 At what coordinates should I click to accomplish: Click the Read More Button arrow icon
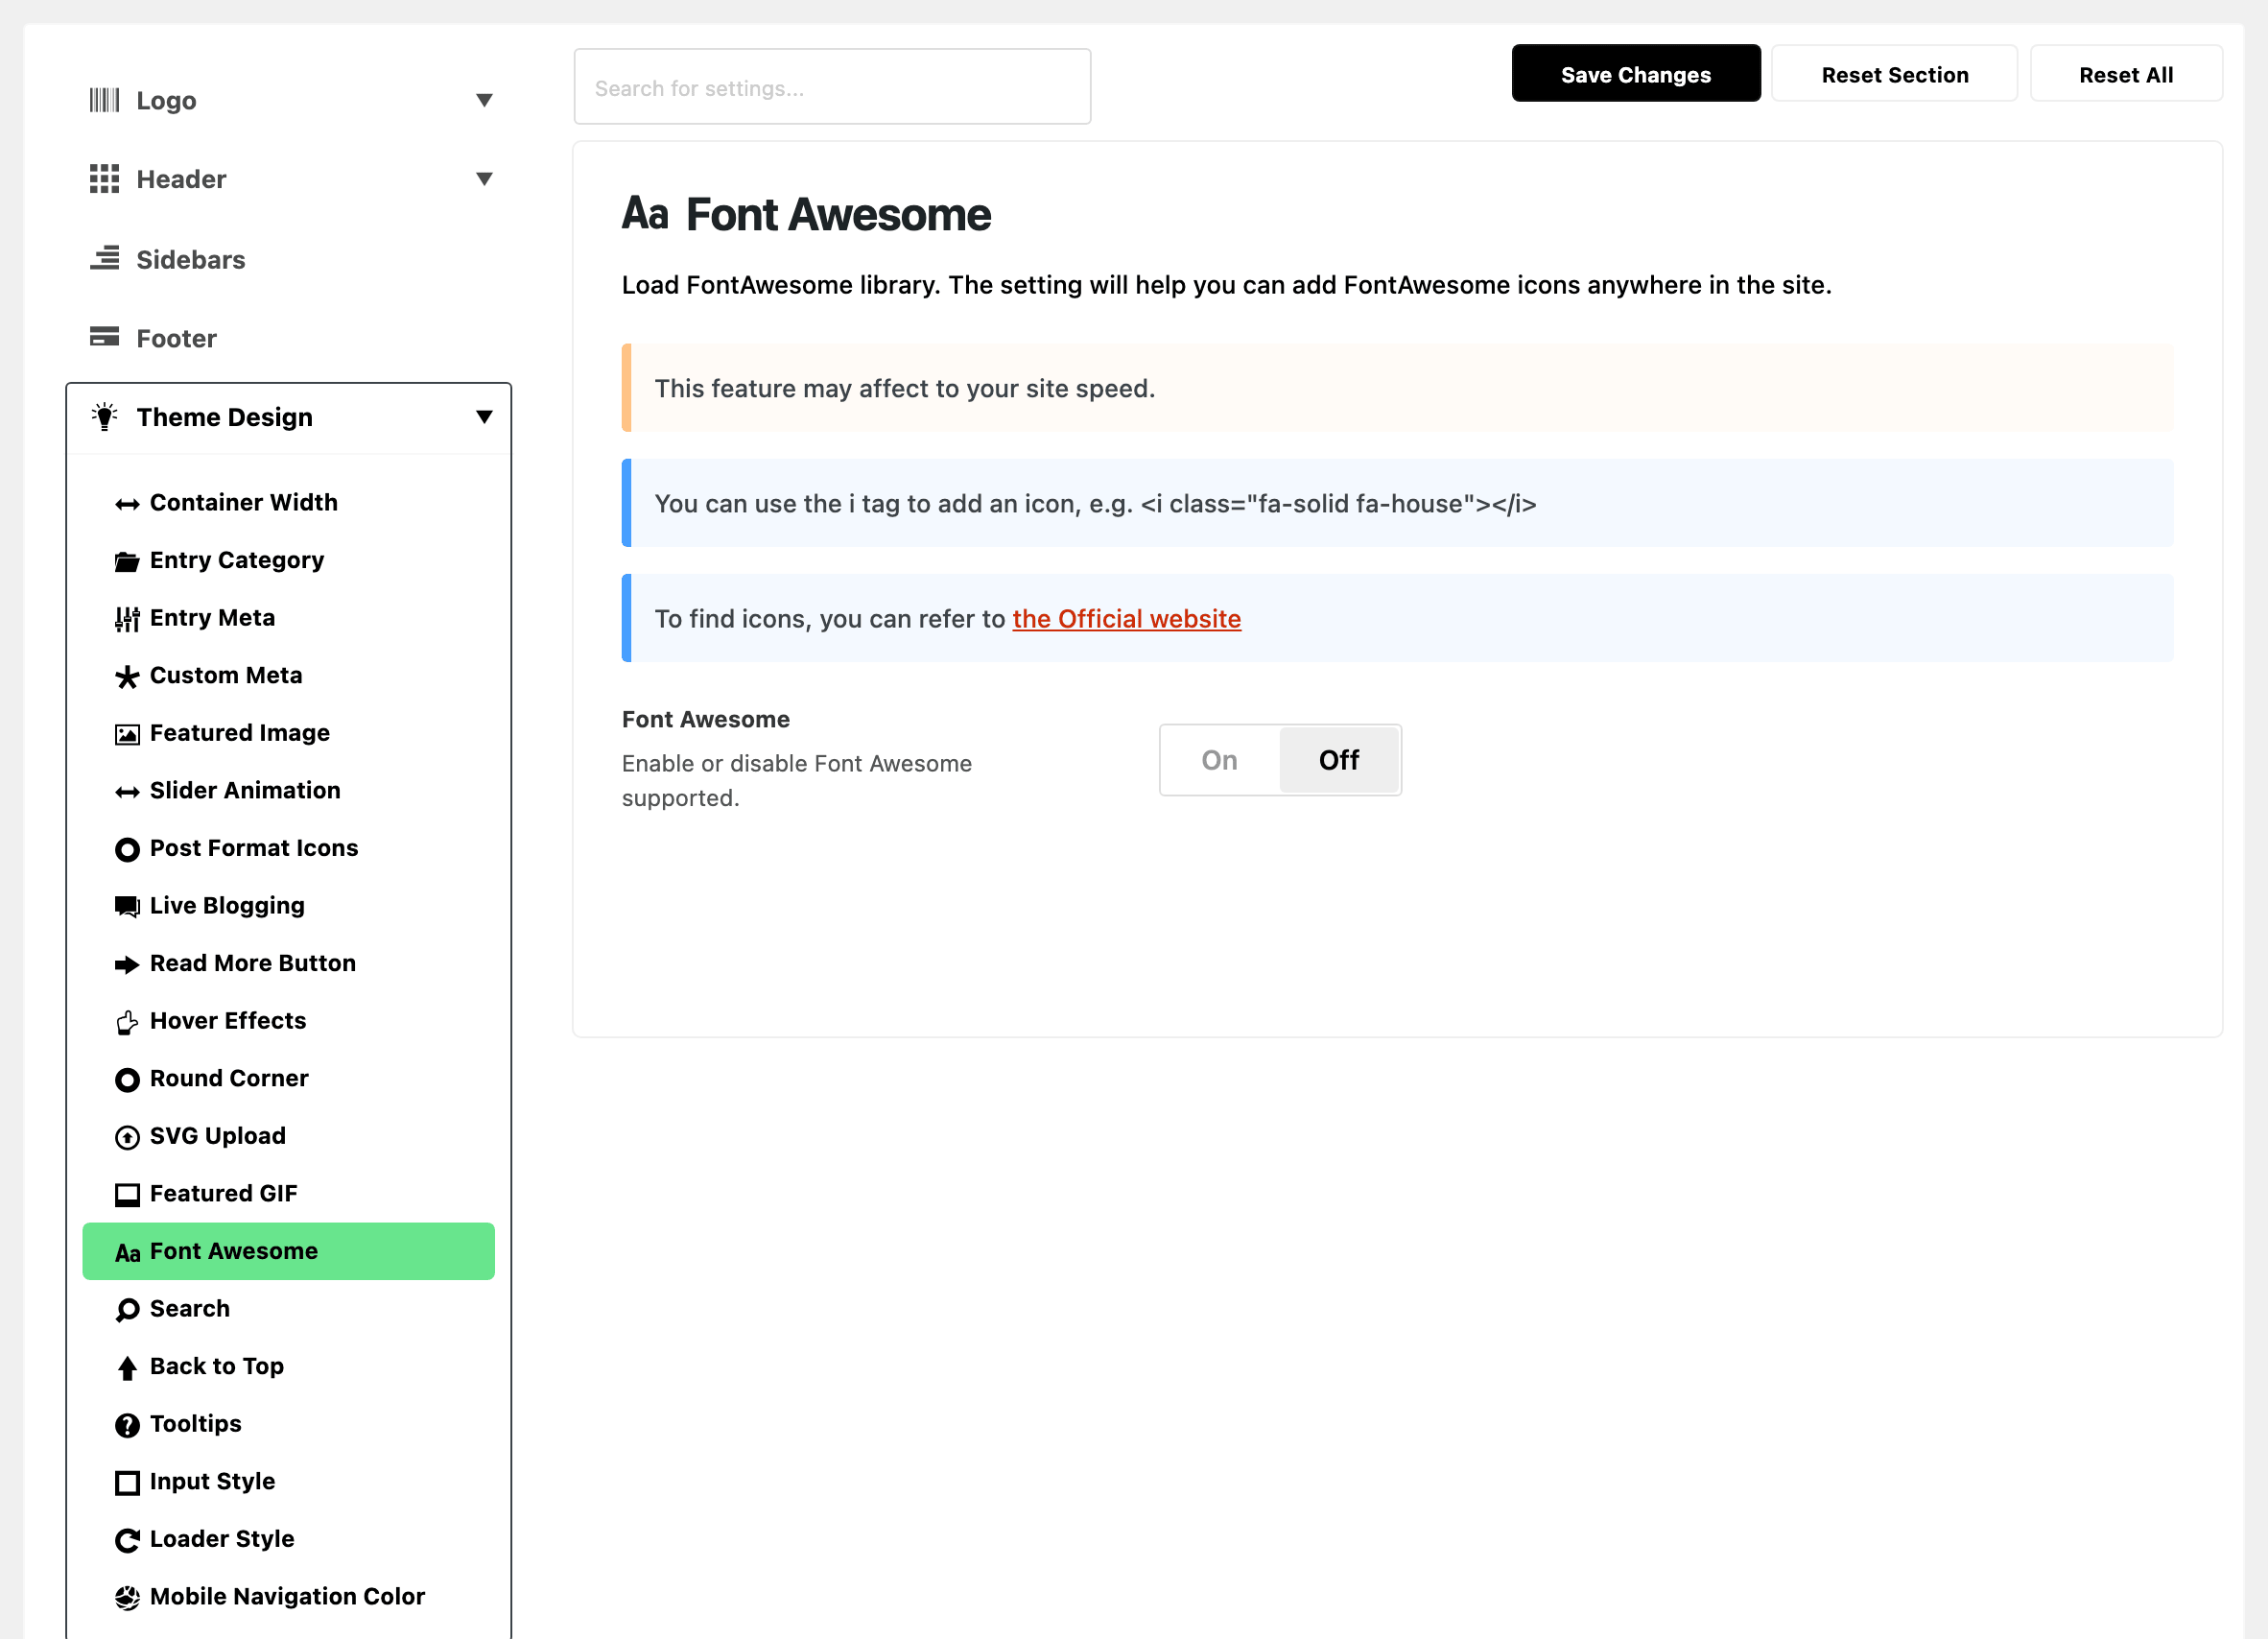click(x=127, y=965)
